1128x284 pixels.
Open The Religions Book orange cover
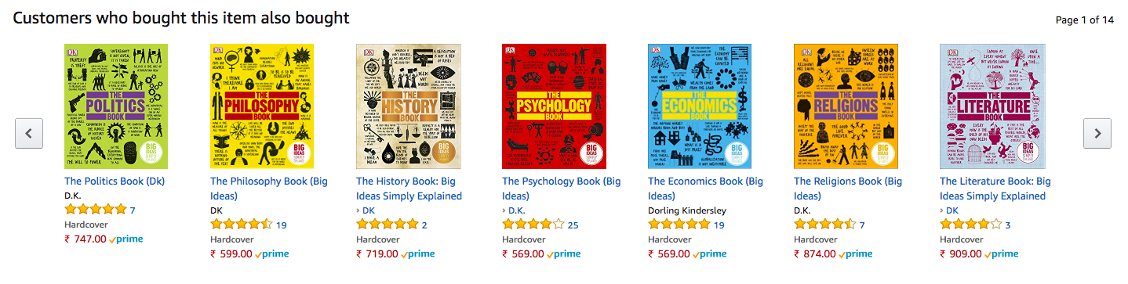(x=846, y=106)
